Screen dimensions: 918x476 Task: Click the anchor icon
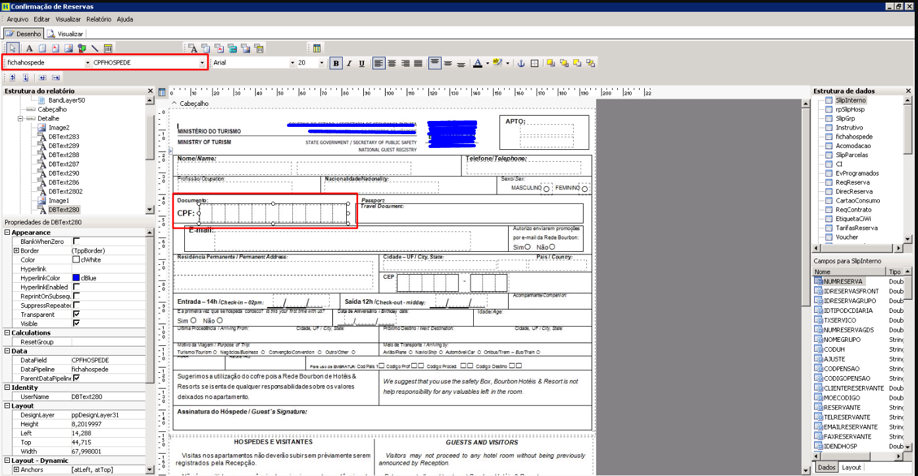[x=521, y=63]
